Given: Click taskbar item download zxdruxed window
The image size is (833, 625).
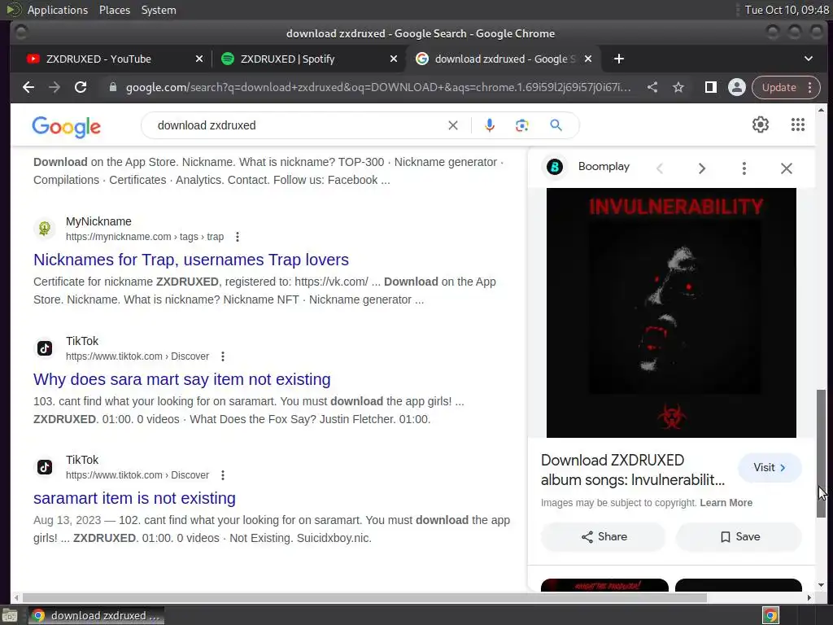Looking at the screenshot, I should (x=97, y=615).
